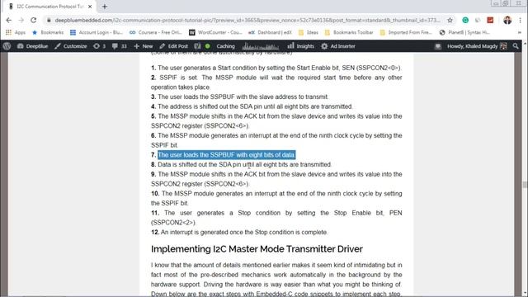
Task: Show more bookmarks via the overflow chevron
Action: point(520,32)
